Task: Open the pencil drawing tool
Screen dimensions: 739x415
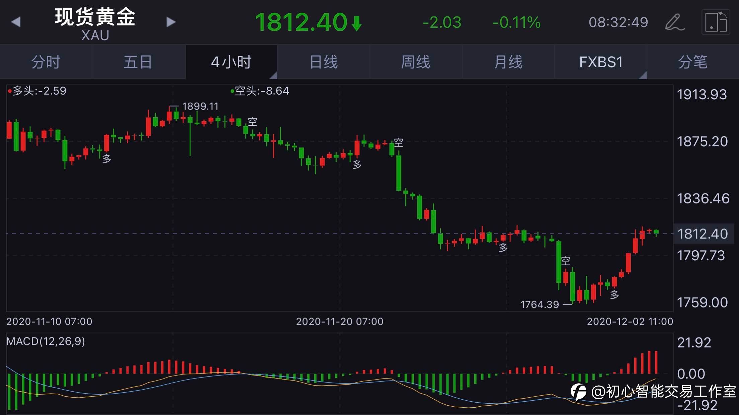Action: pos(675,22)
